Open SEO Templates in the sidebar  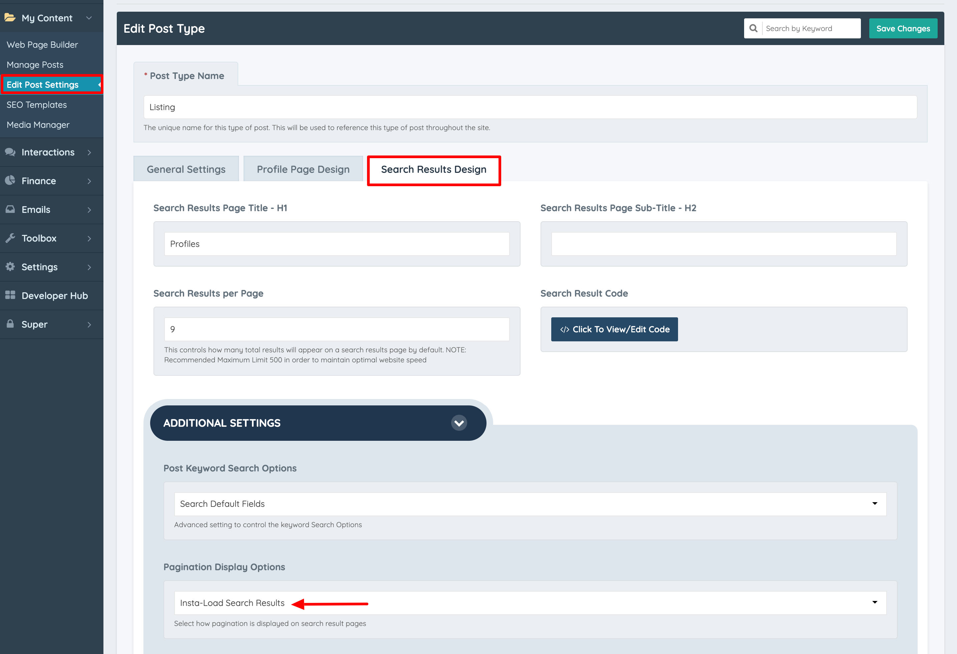click(x=37, y=105)
